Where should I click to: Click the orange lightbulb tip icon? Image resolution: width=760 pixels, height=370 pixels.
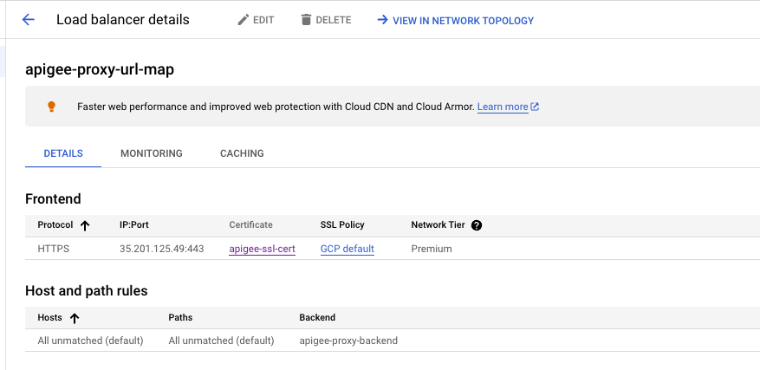pyautogui.click(x=51, y=107)
